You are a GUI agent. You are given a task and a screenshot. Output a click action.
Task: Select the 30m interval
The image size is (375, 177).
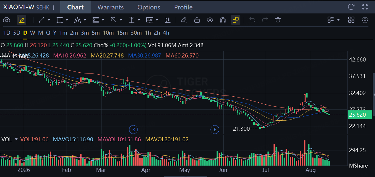(136, 33)
